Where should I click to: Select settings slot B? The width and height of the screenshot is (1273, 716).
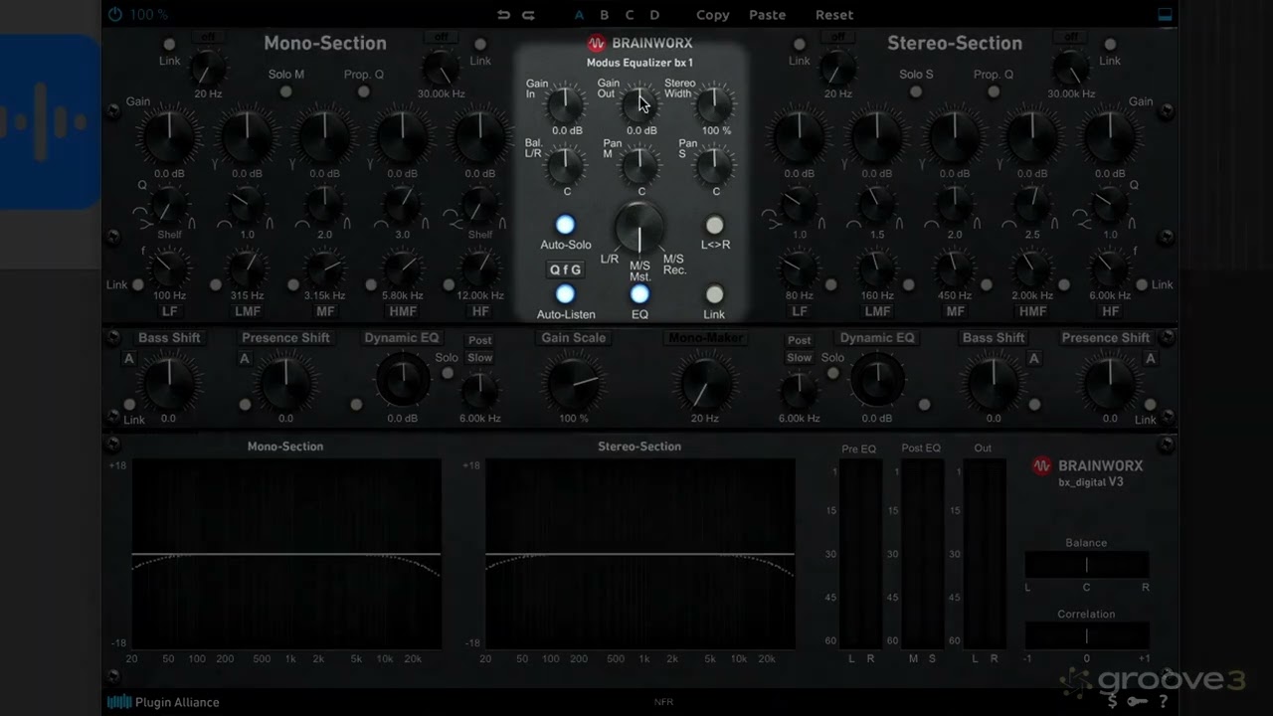point(604,15)
